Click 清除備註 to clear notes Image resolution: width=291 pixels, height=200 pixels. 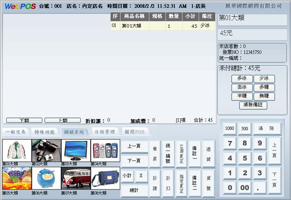coord(253,105)
